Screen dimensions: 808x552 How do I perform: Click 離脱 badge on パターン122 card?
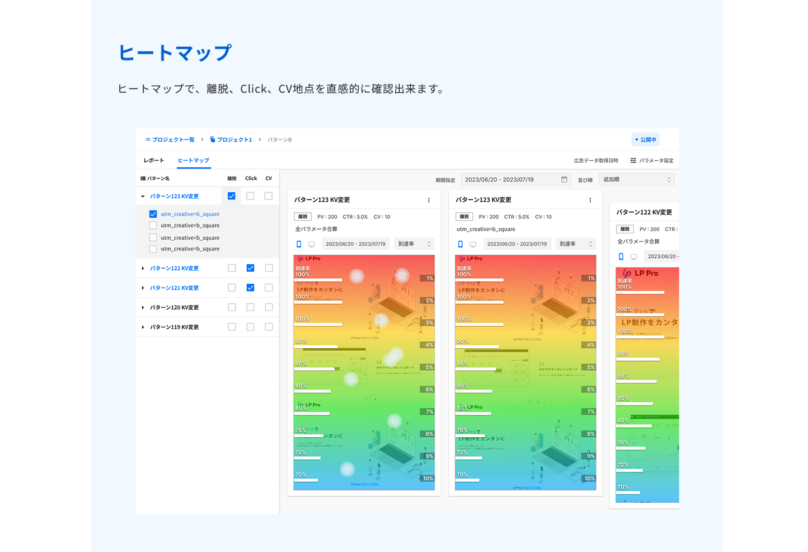[625, 229]
